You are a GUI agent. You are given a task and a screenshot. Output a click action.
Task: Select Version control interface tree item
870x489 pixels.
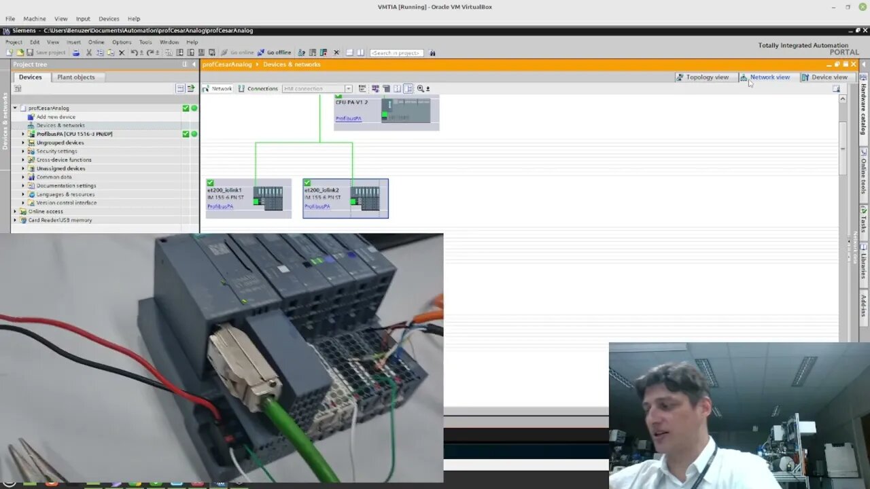coord(67,202)
